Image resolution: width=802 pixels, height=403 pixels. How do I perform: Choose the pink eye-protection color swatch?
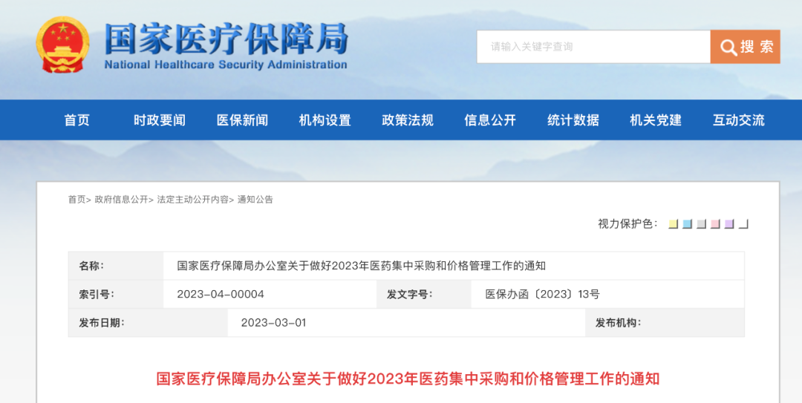click(x=716, y=224)
